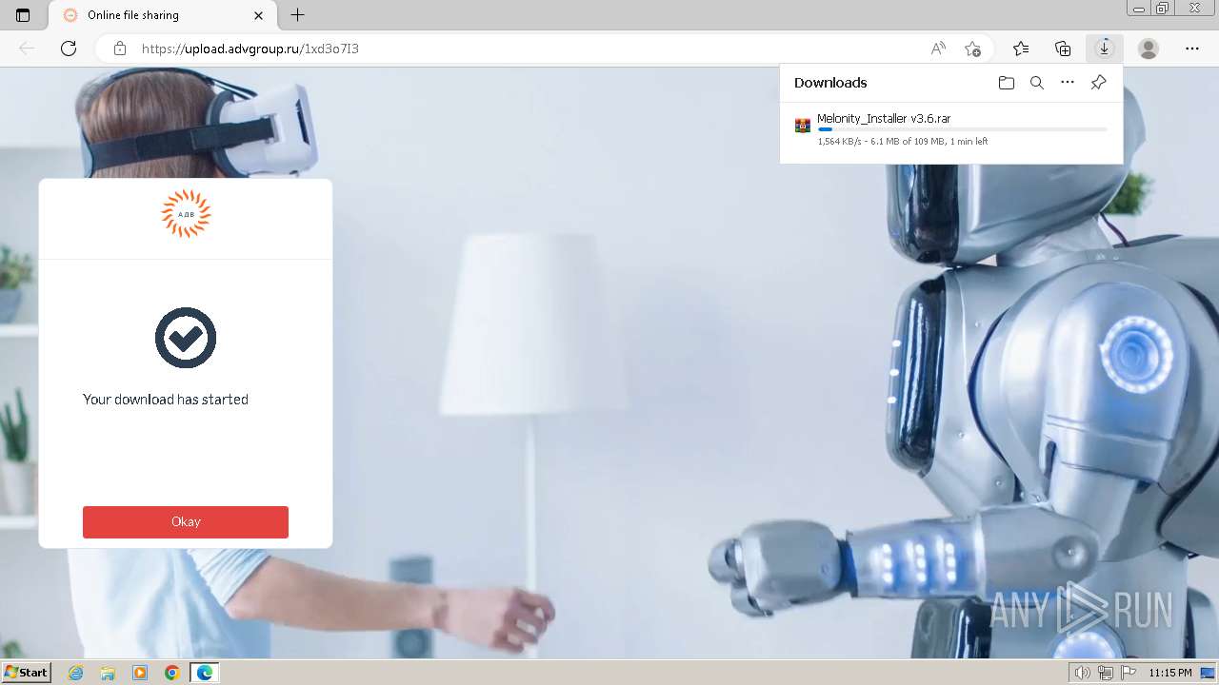Open Action Center flag icon
The width and height of the screenshot is (1219, 685).
(x=1129, y=673)
